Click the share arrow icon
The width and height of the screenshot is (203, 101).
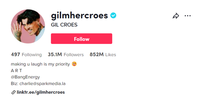point(176,16)
